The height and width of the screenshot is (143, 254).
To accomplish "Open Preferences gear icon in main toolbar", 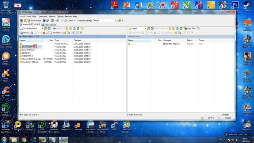I will click(x=58, y=21).
